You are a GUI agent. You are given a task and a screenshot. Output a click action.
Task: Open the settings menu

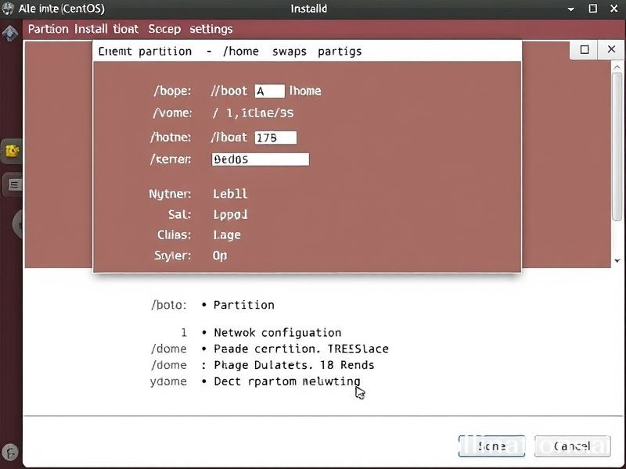click(210, 29)
